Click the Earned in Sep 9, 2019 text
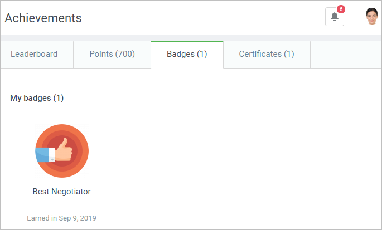 tap(62, 218)
